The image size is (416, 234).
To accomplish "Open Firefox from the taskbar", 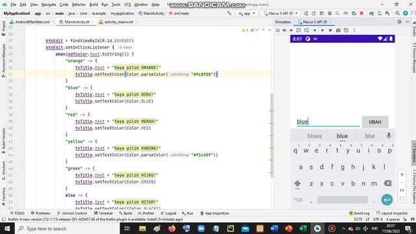I will (x=172, y=228).
